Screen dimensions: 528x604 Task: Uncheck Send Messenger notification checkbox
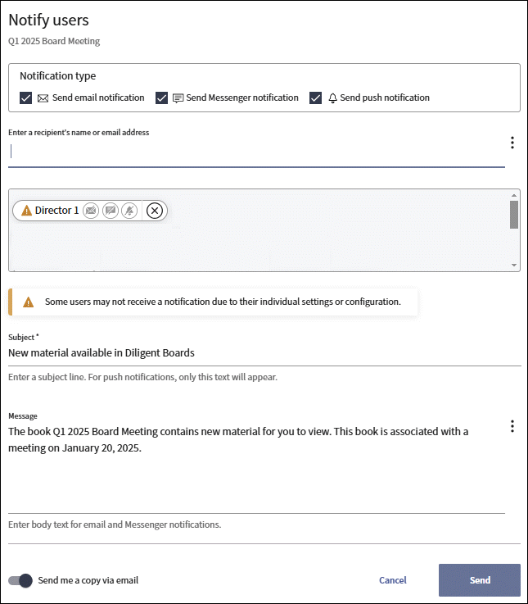[161, 98]
